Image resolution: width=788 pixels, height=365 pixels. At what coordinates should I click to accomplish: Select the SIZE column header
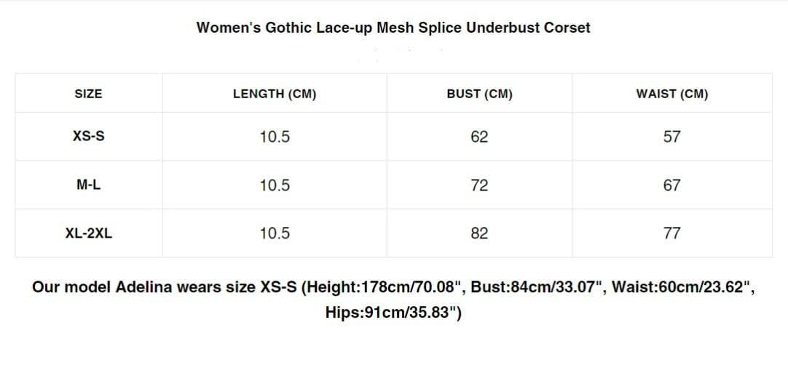(88, 94)
